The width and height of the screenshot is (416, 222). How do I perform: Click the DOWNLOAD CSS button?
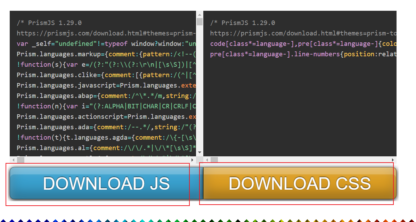(x=300, y=183)
